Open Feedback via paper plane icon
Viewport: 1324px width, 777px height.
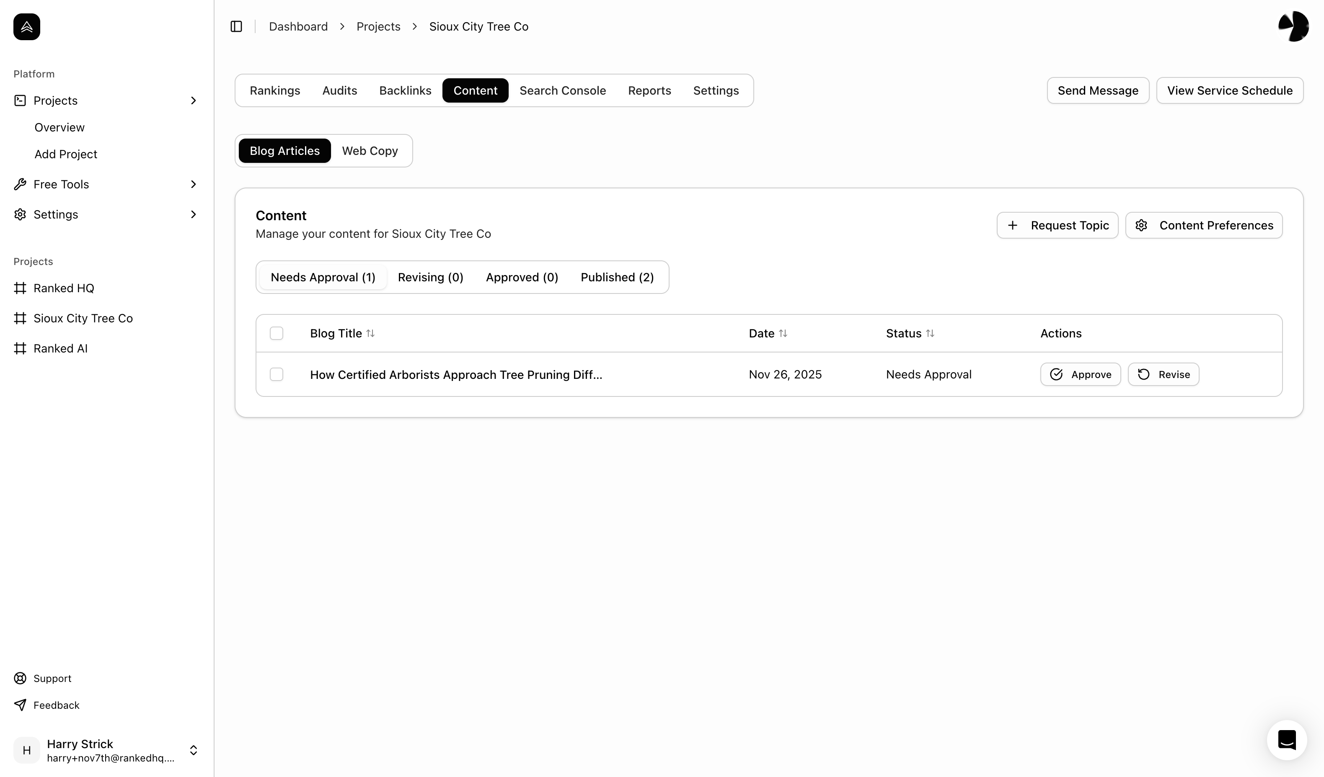tap(21, 705)
